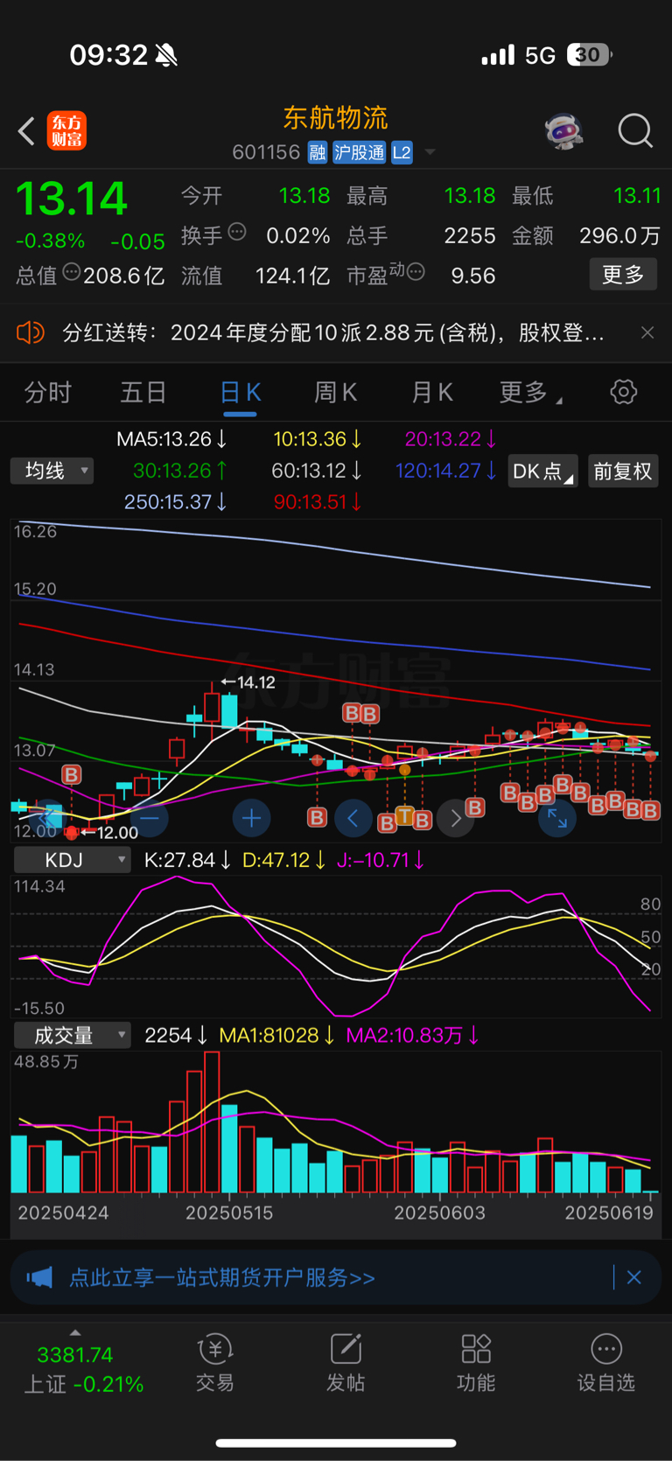
Task: Expand chart to fullscreen icon
Action: (x=556, y=819)
